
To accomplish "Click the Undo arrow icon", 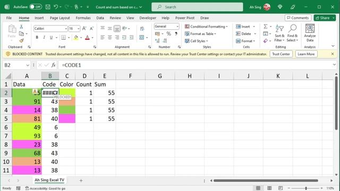I will pyautogui.click(x=56, y=7).
